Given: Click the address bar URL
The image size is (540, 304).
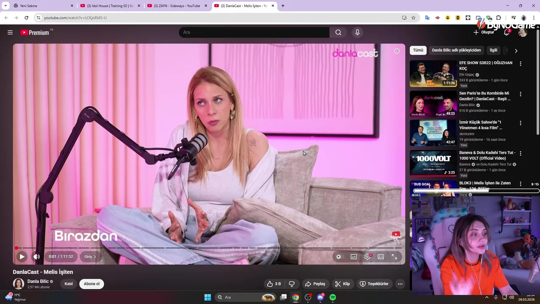Looking at the screenshot, I should tap(75, 18).
